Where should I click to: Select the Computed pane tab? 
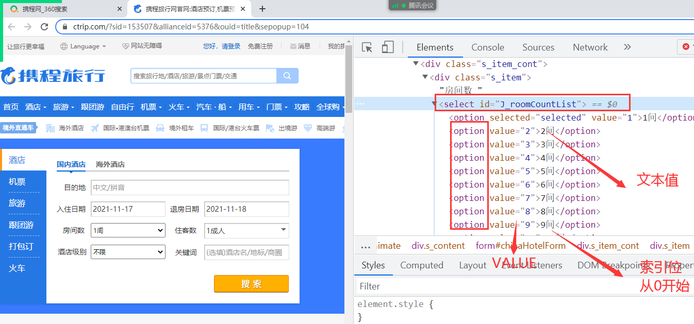(422, 265)
